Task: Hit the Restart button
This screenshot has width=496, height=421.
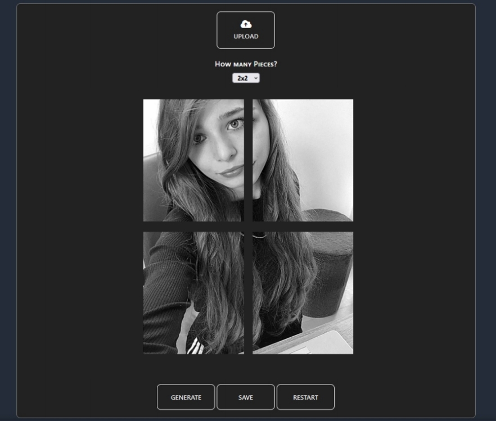Action: (305, 397)
